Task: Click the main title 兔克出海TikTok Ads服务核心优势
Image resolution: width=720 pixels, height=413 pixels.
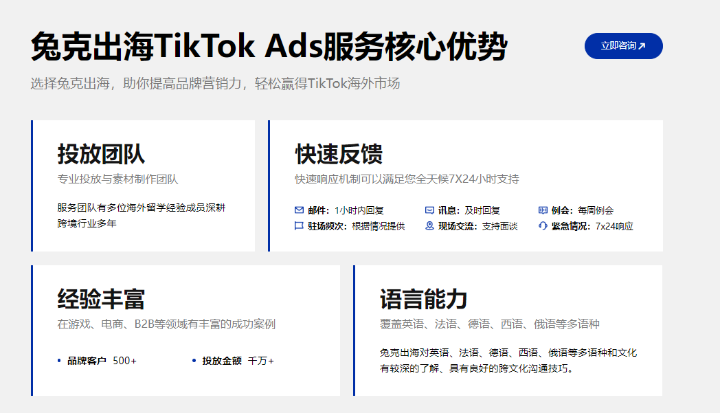Action: pyautogui.click(x=269, y=47)
